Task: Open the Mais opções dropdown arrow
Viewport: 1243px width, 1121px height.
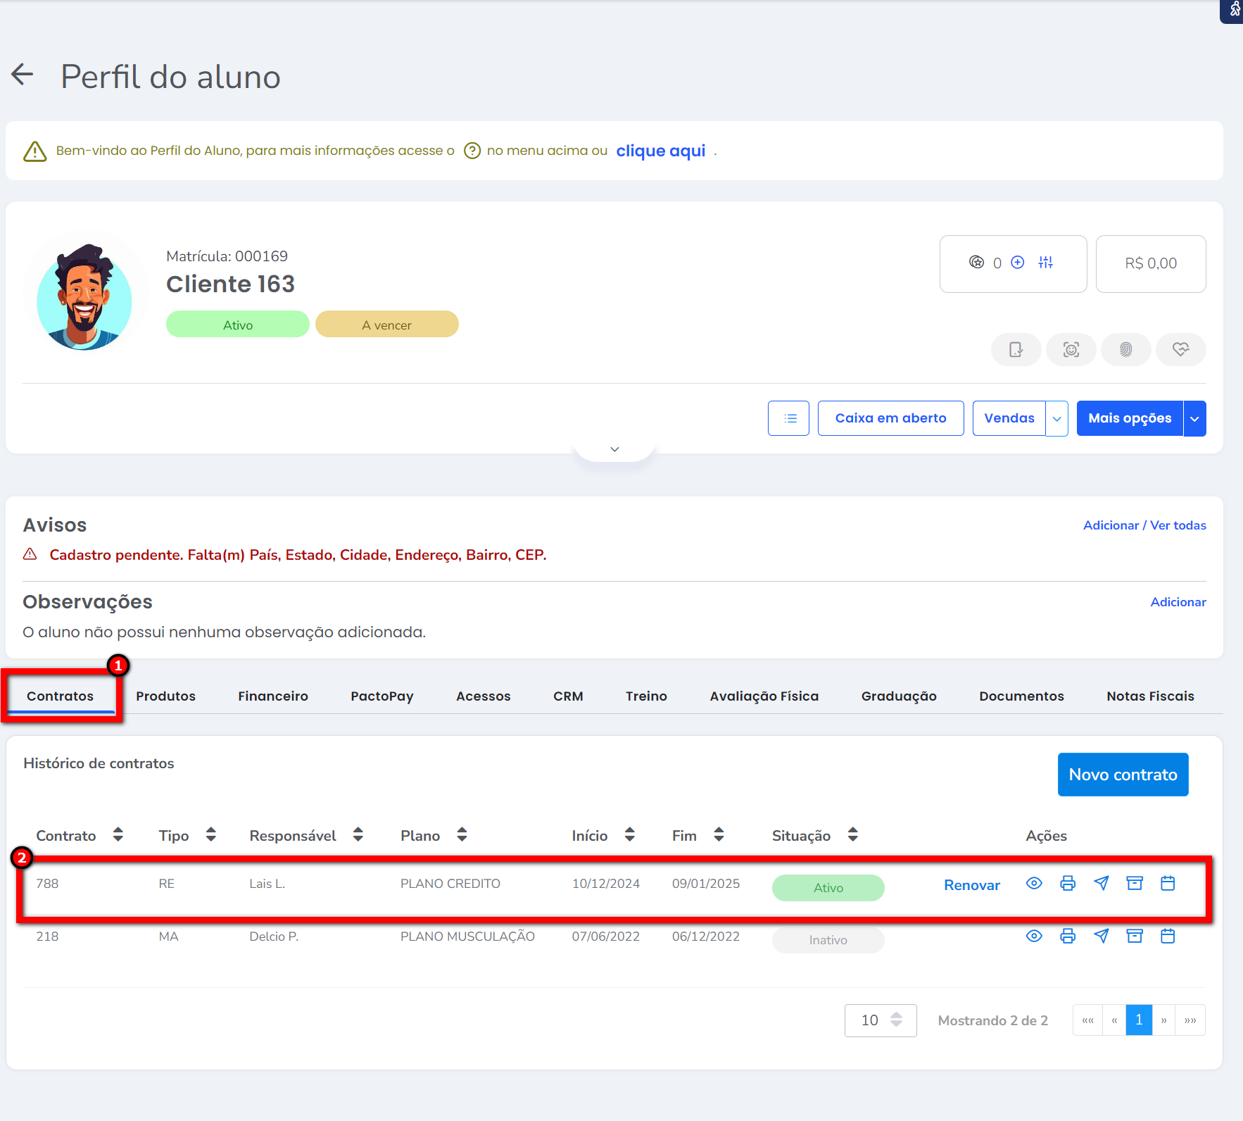Action: click(x=1194, y=418)
